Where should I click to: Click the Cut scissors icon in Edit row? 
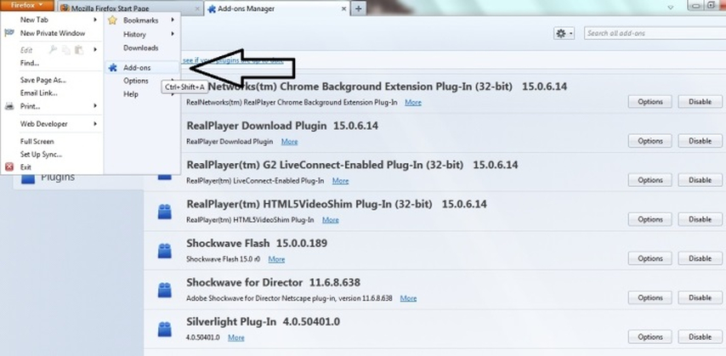54,49
